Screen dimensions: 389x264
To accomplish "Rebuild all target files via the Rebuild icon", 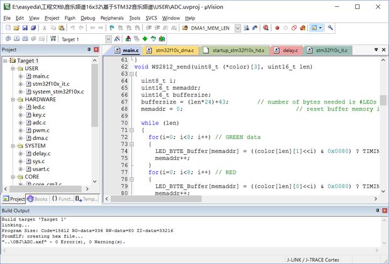I will coord(25,39).
